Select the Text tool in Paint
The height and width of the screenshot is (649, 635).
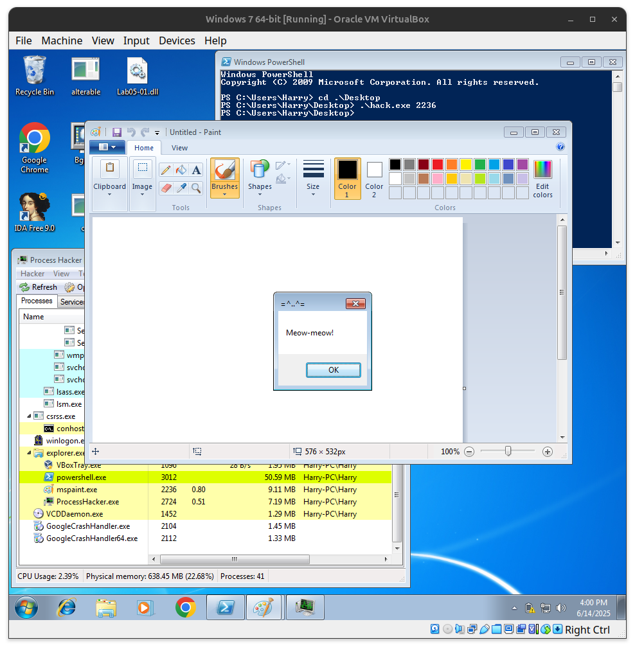point(196,170)
